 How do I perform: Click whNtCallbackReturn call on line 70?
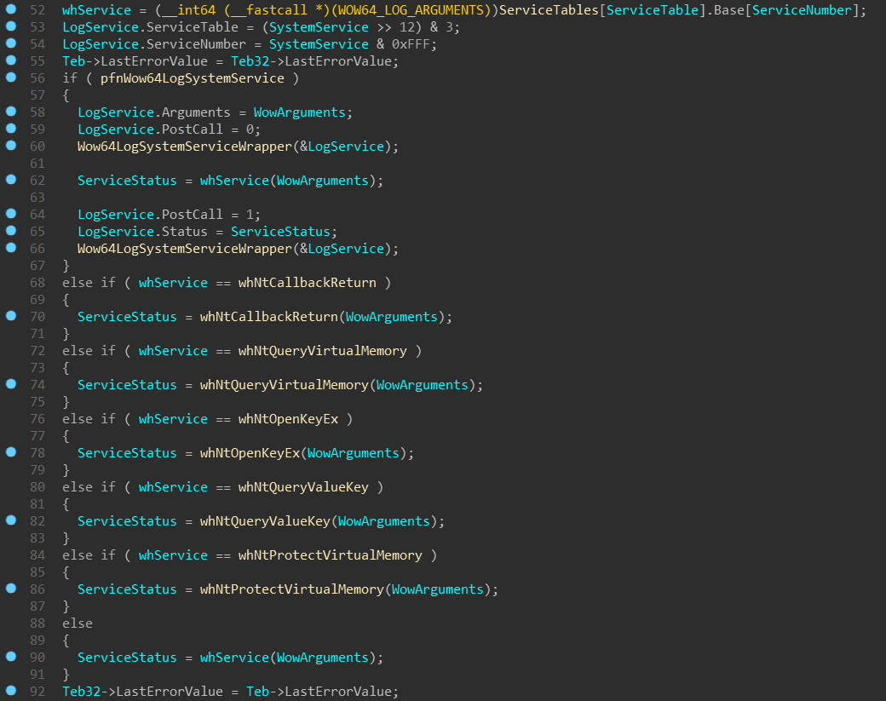(x=269, y=317)
